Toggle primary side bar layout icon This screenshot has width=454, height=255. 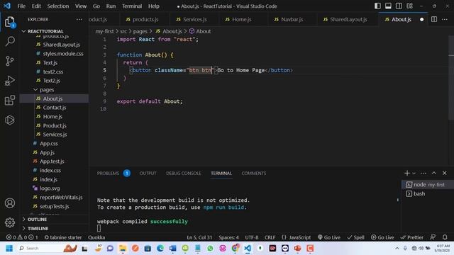pyautogui.click(x=377, y=6)
